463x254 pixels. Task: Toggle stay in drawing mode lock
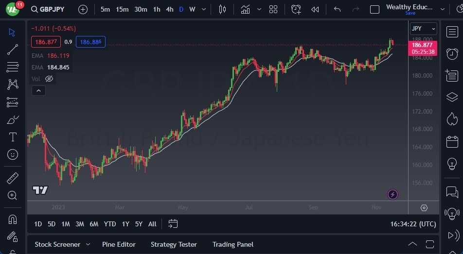13,237
